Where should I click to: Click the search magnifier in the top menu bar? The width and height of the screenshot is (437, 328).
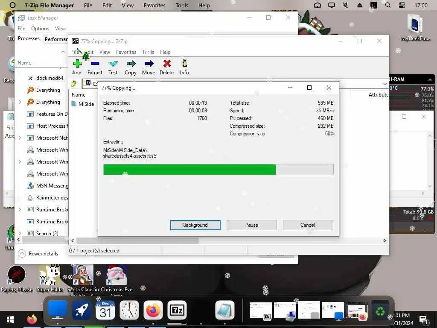[x=387, y=5]
